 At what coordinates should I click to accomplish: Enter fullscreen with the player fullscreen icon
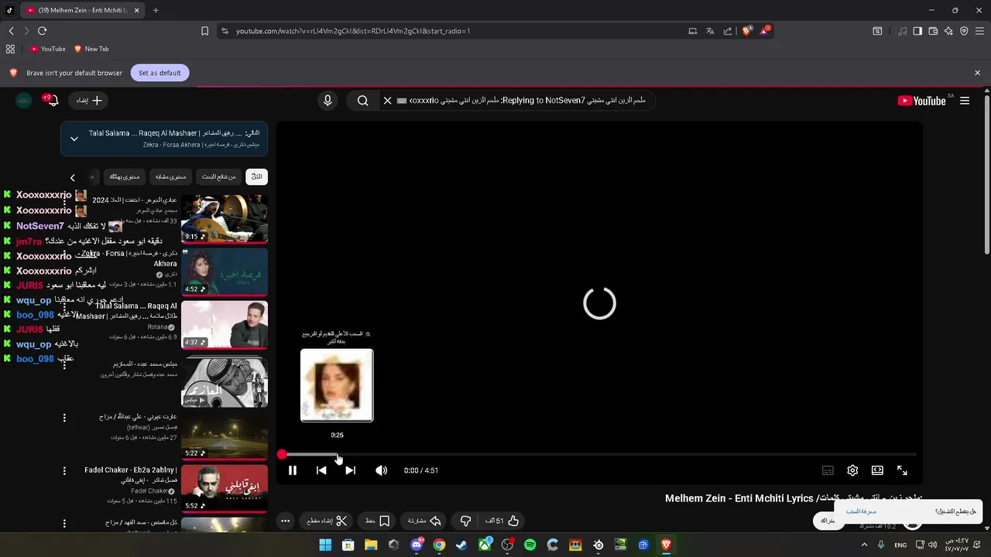point(902,470)
